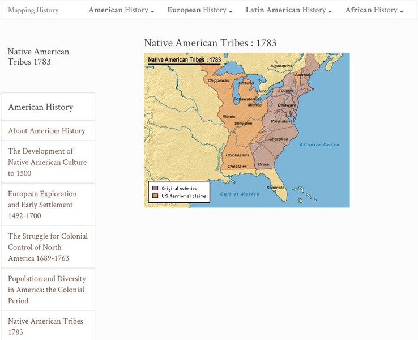Click the Illinois tribe label on map
Image resolution: width=418 pixels, height=340 pixels.
pos(229,117)
